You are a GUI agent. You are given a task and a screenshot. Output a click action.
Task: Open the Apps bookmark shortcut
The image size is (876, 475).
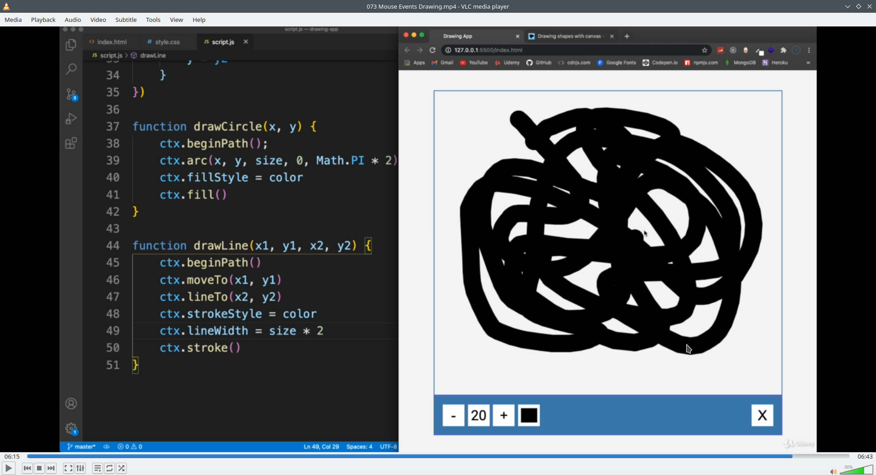414,63
